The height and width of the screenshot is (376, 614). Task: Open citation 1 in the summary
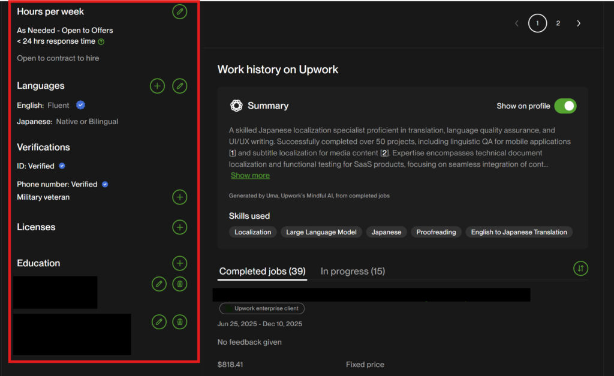[232, 153]
